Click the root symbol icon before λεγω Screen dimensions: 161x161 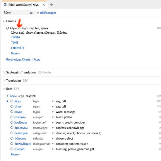7,96
